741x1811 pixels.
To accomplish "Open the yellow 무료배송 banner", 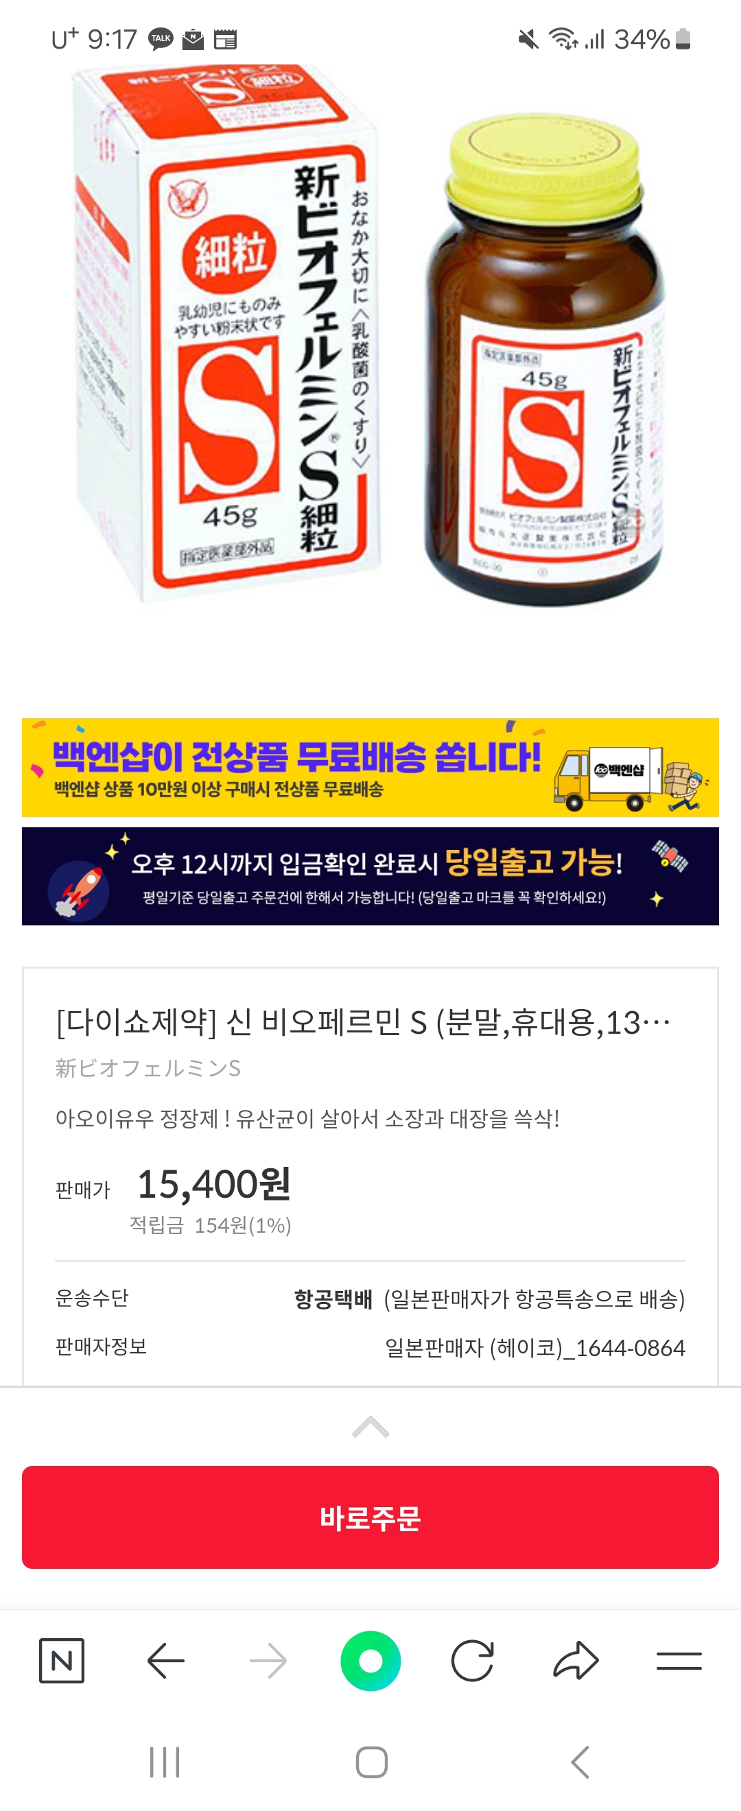I will pos(370,767).
